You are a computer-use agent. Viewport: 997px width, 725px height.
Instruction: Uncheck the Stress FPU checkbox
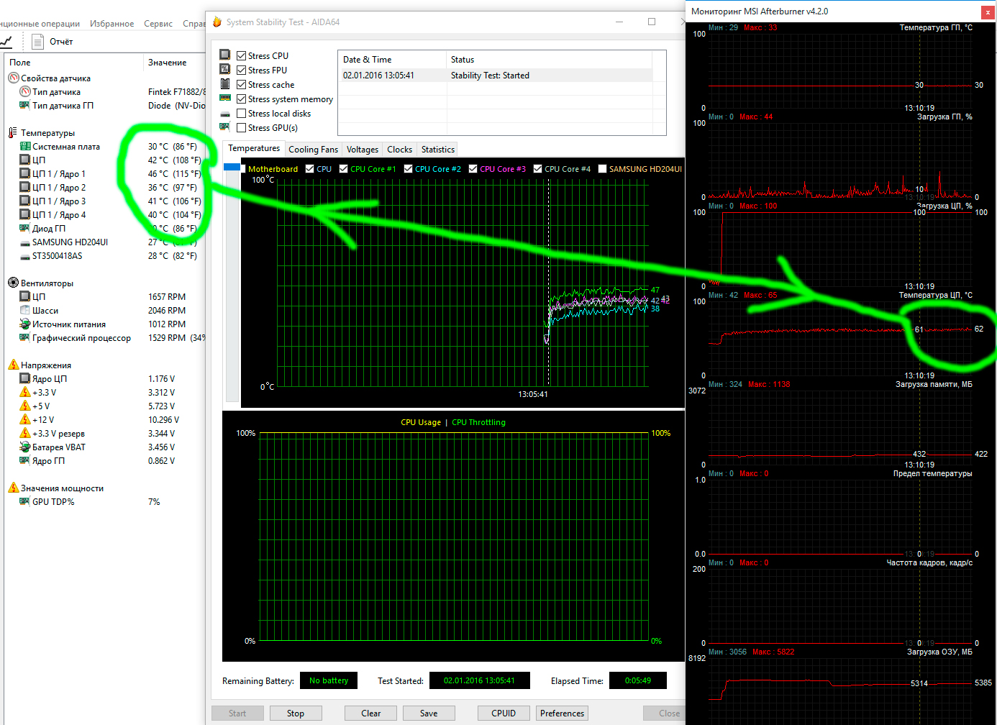[242, 70]
